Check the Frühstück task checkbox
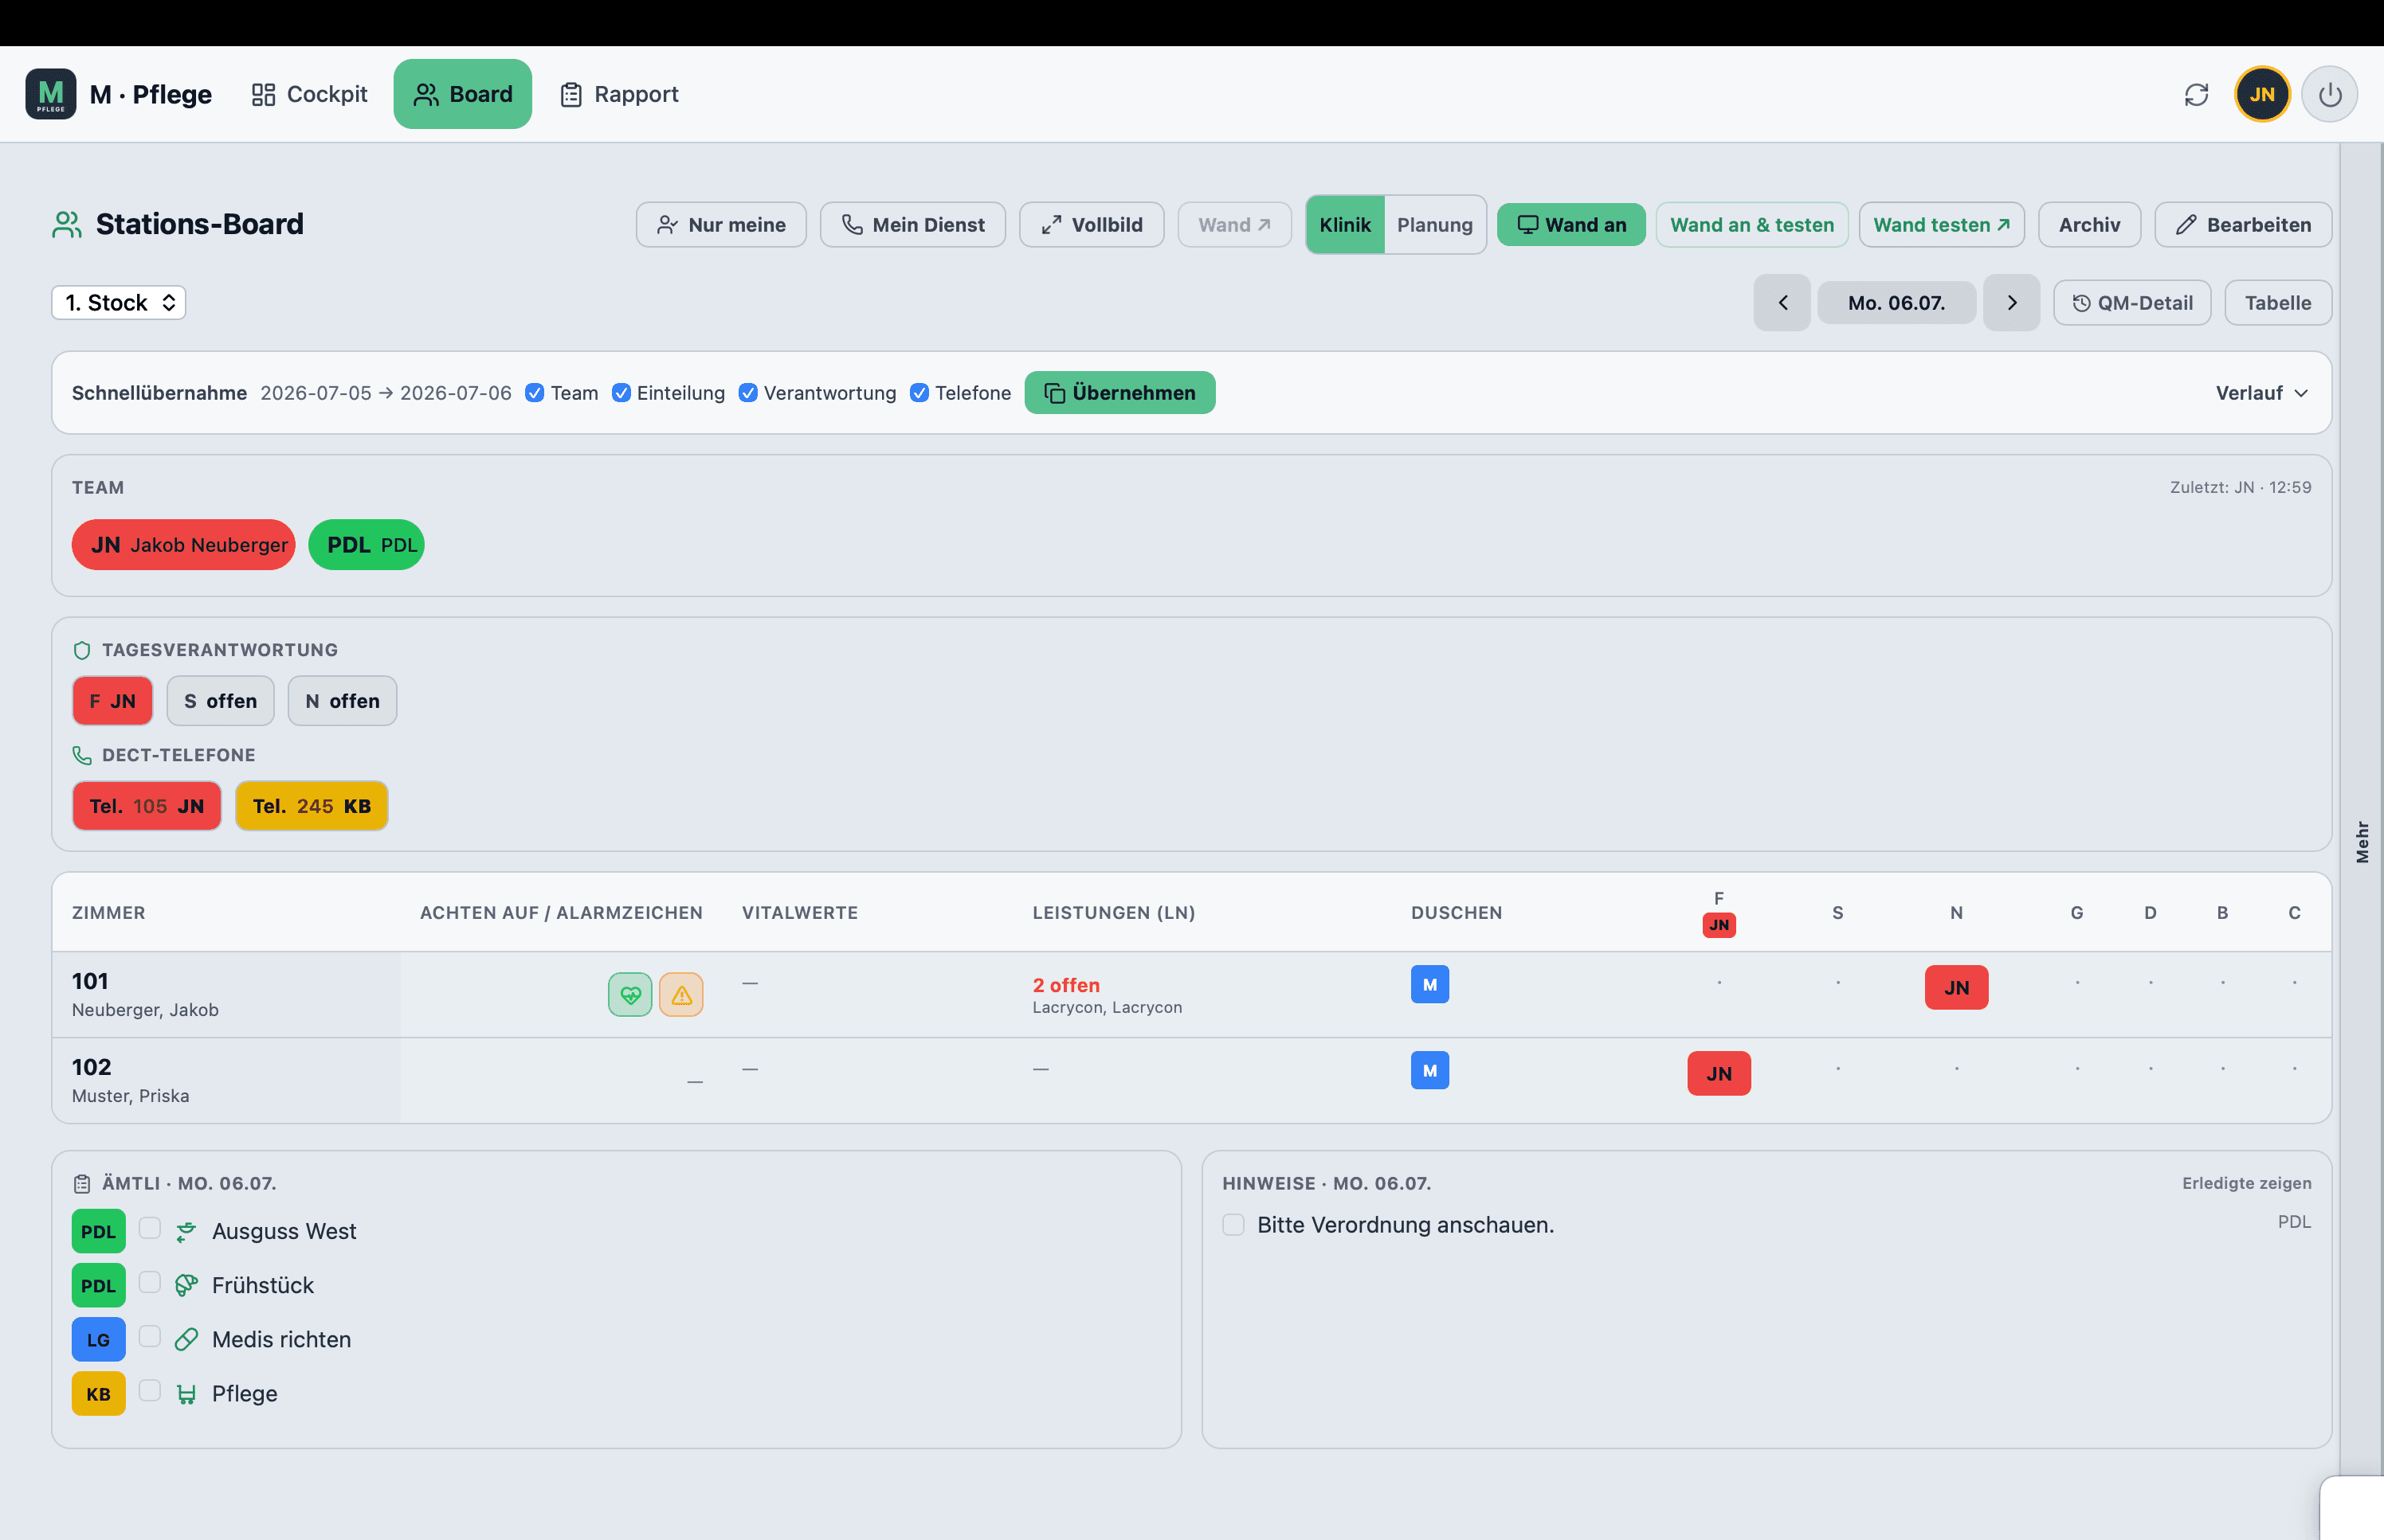The height and width of the screenshot is (1540, 2384). [x=150, y=1283]
